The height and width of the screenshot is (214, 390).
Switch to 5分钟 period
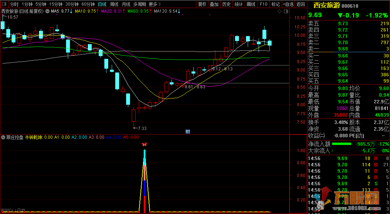(x=41, y=4)
